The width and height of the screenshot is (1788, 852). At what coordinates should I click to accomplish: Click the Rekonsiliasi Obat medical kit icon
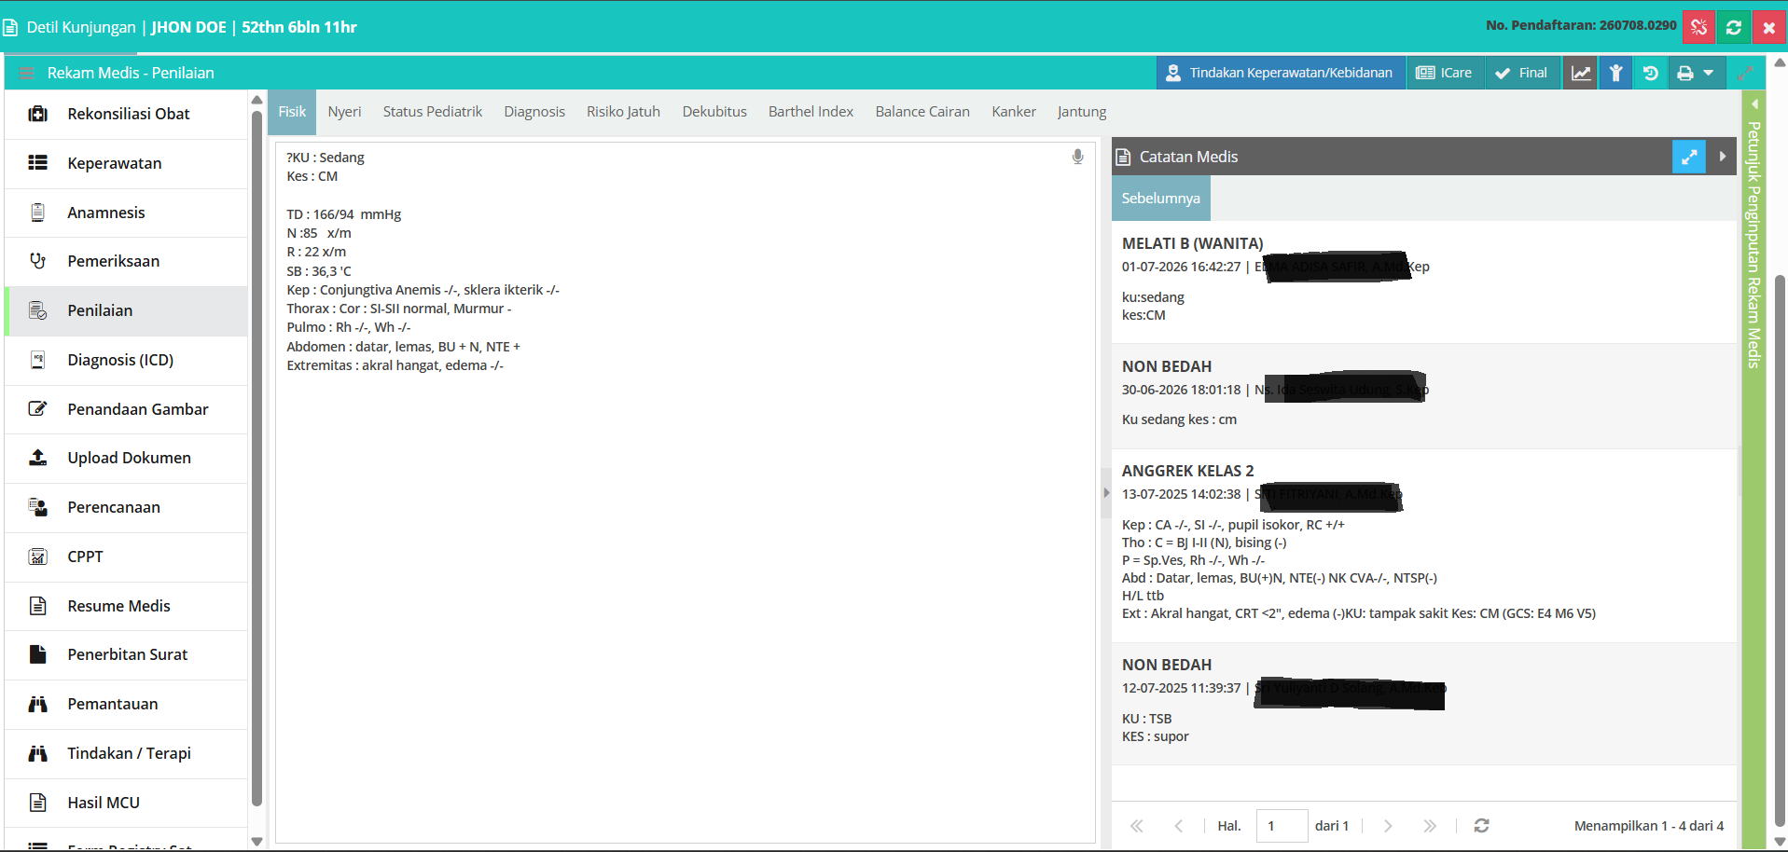point(37,114)
